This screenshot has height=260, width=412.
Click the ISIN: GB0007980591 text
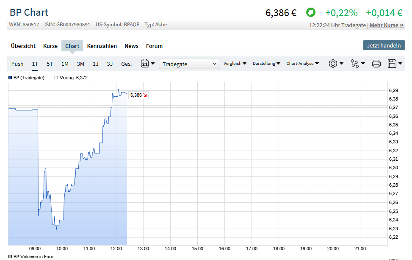(67, 25)
